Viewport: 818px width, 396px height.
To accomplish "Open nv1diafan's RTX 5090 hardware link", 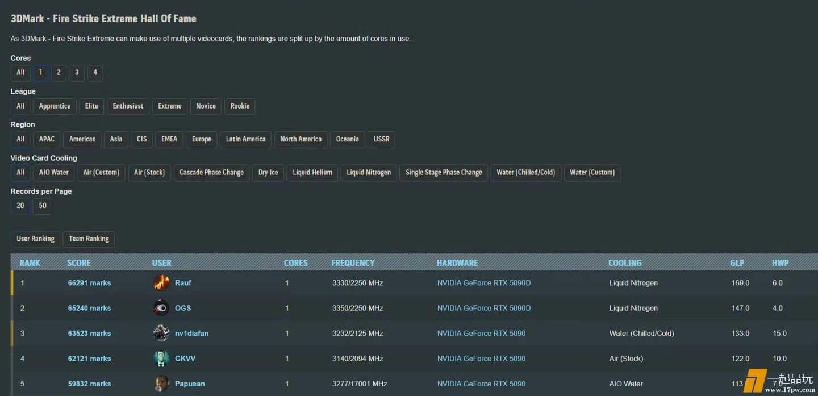I will pyautogui.click(x=481, y=334).
